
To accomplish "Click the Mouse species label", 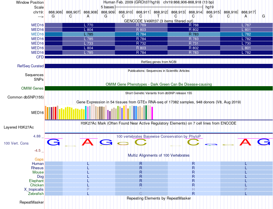I will coord(38,172).
